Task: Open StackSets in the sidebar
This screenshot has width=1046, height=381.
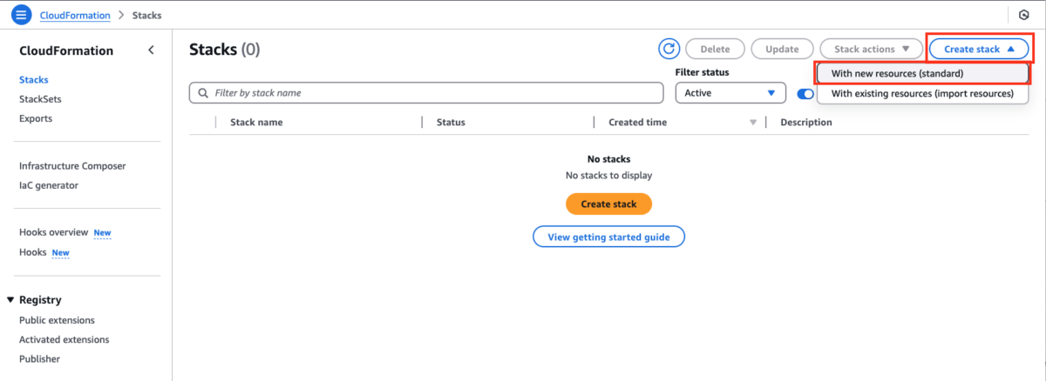Action: (40, 99)
